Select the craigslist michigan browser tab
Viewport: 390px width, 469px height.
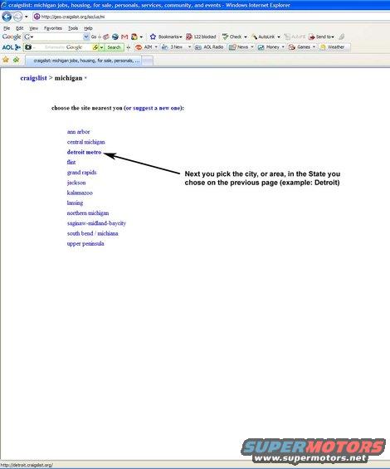pos(83,61)
